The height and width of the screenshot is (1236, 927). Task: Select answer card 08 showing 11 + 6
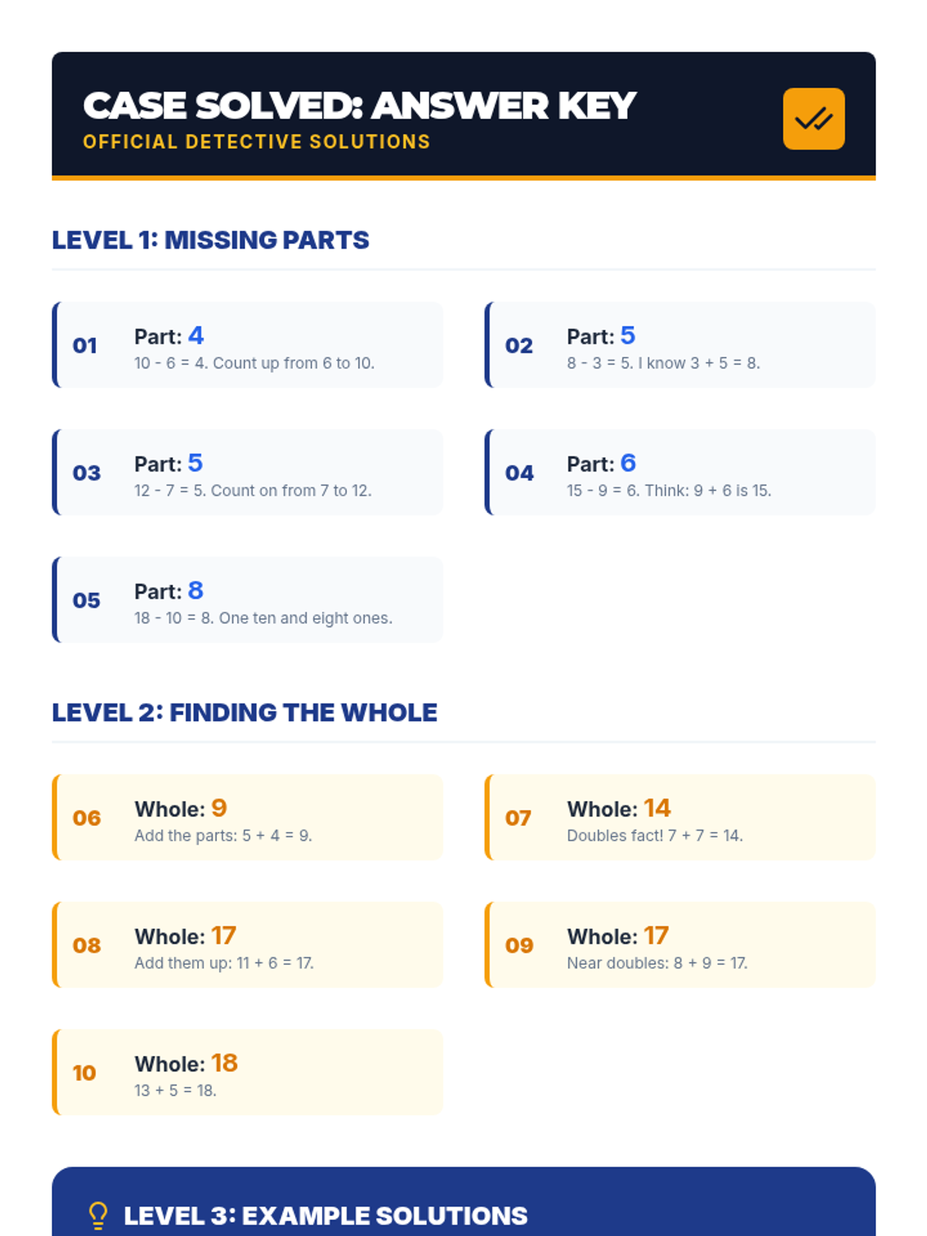[248, 945]
